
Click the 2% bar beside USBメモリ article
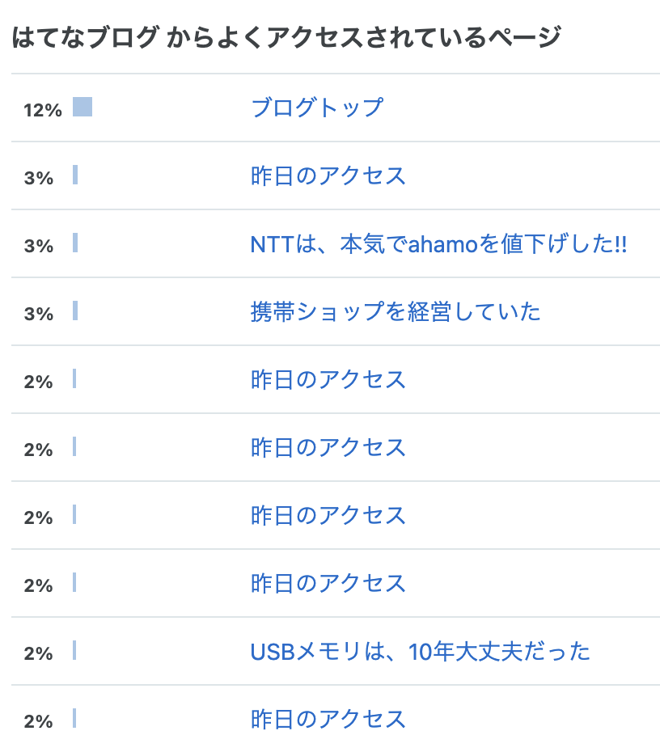tap(74, 650)
